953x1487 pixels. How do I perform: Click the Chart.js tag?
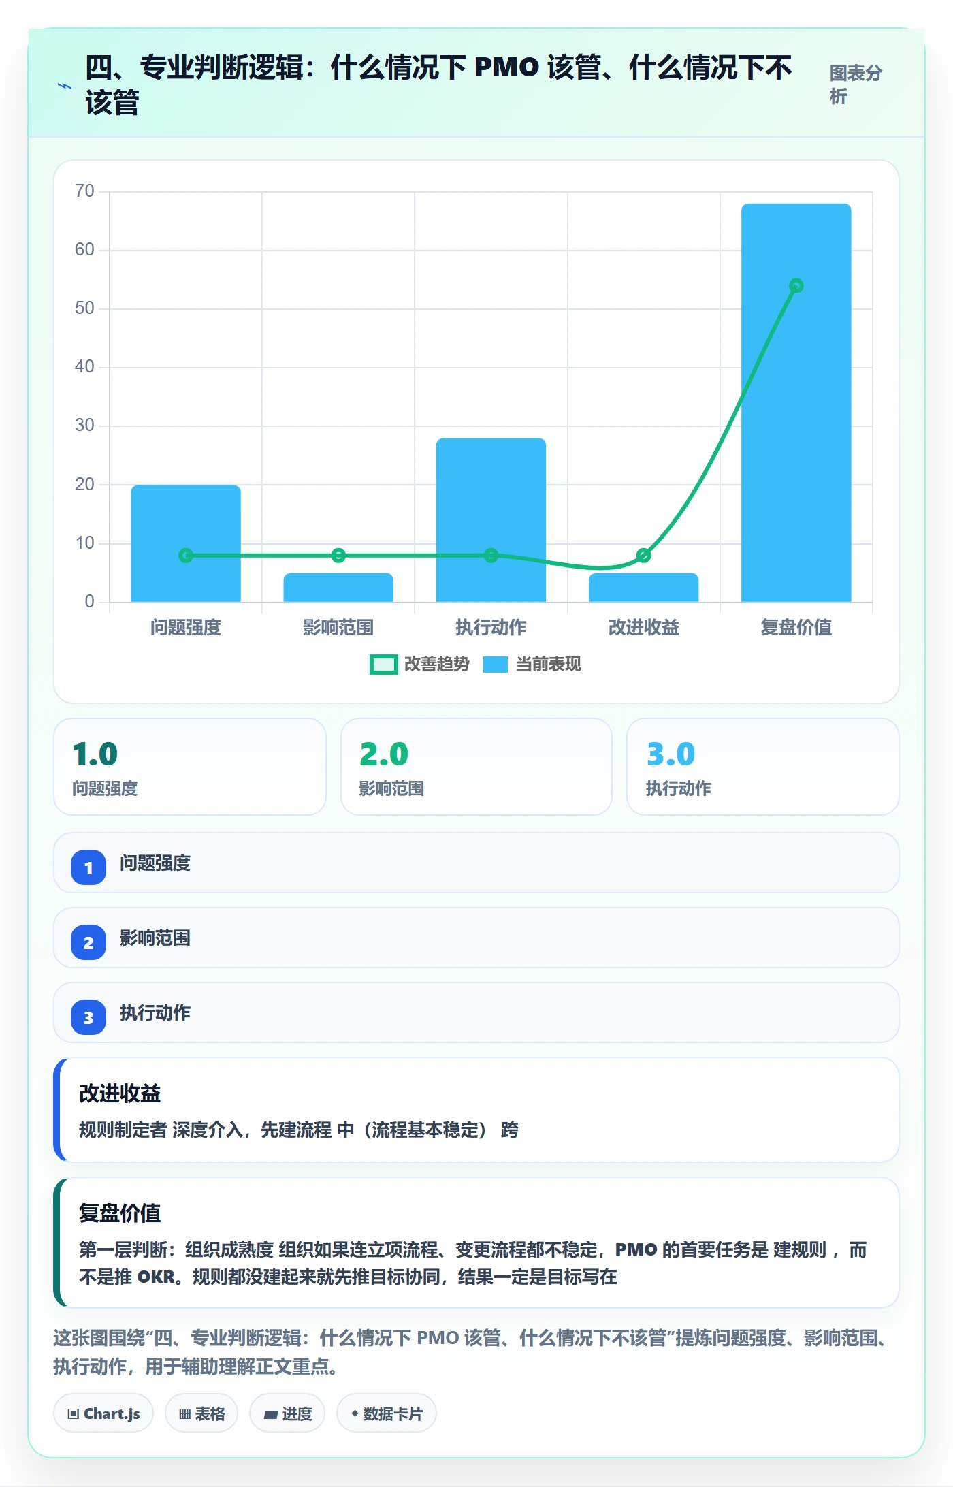(103, 1414)
